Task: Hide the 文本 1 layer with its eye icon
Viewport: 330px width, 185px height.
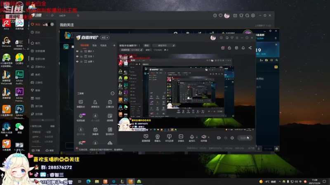Action: [x=77, y=56]
